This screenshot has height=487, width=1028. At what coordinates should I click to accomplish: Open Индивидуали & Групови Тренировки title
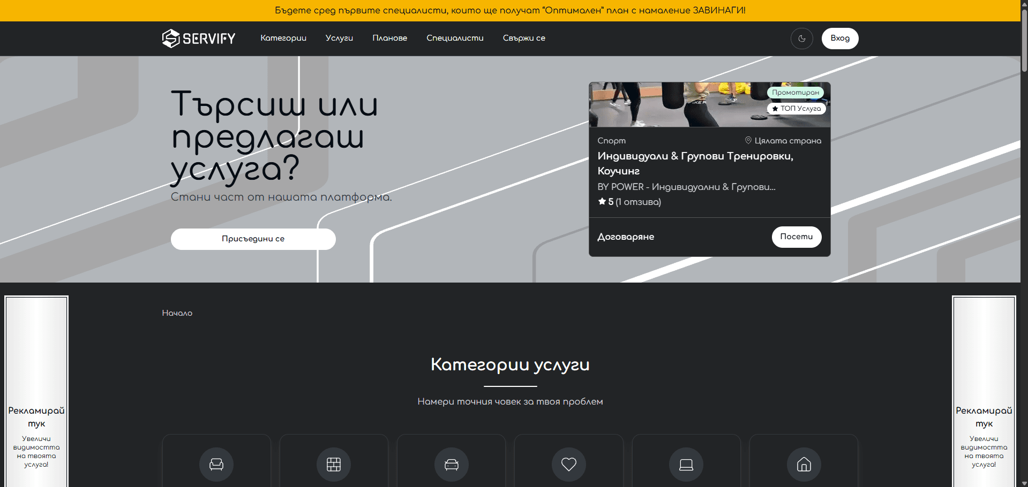coord(695,163)
